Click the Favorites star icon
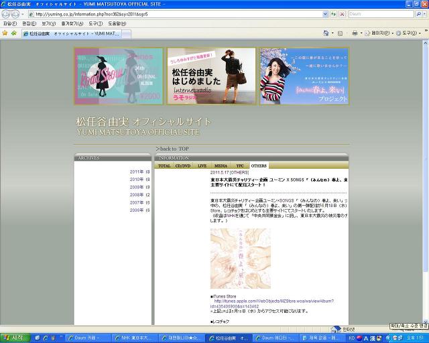The image size is (429, 343). tap(5, 33)
